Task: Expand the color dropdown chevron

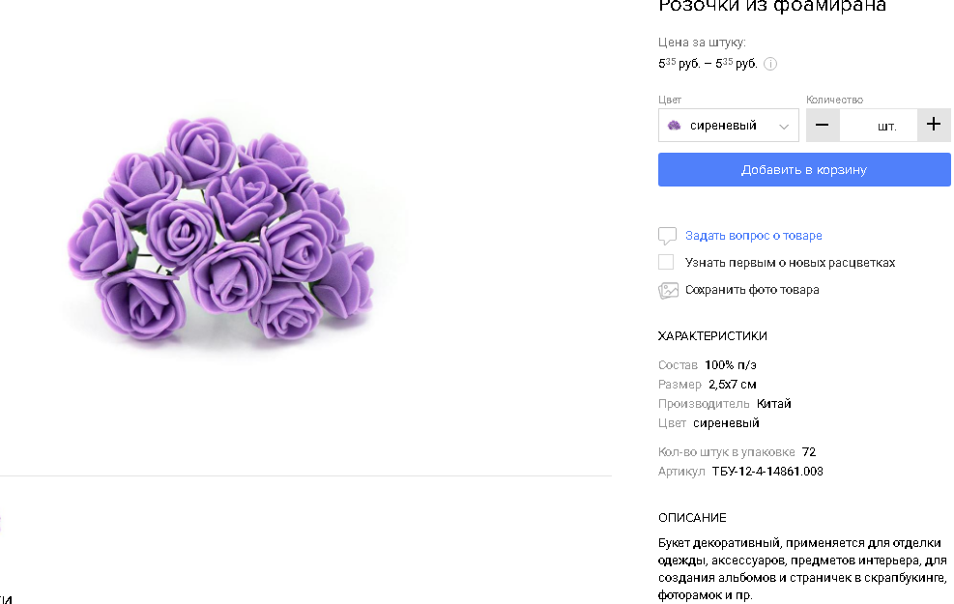Action: point(784,126)
